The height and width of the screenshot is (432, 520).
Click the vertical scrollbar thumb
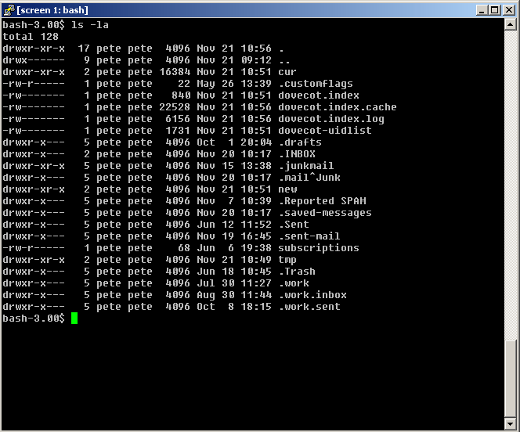(x=510, y=378)
